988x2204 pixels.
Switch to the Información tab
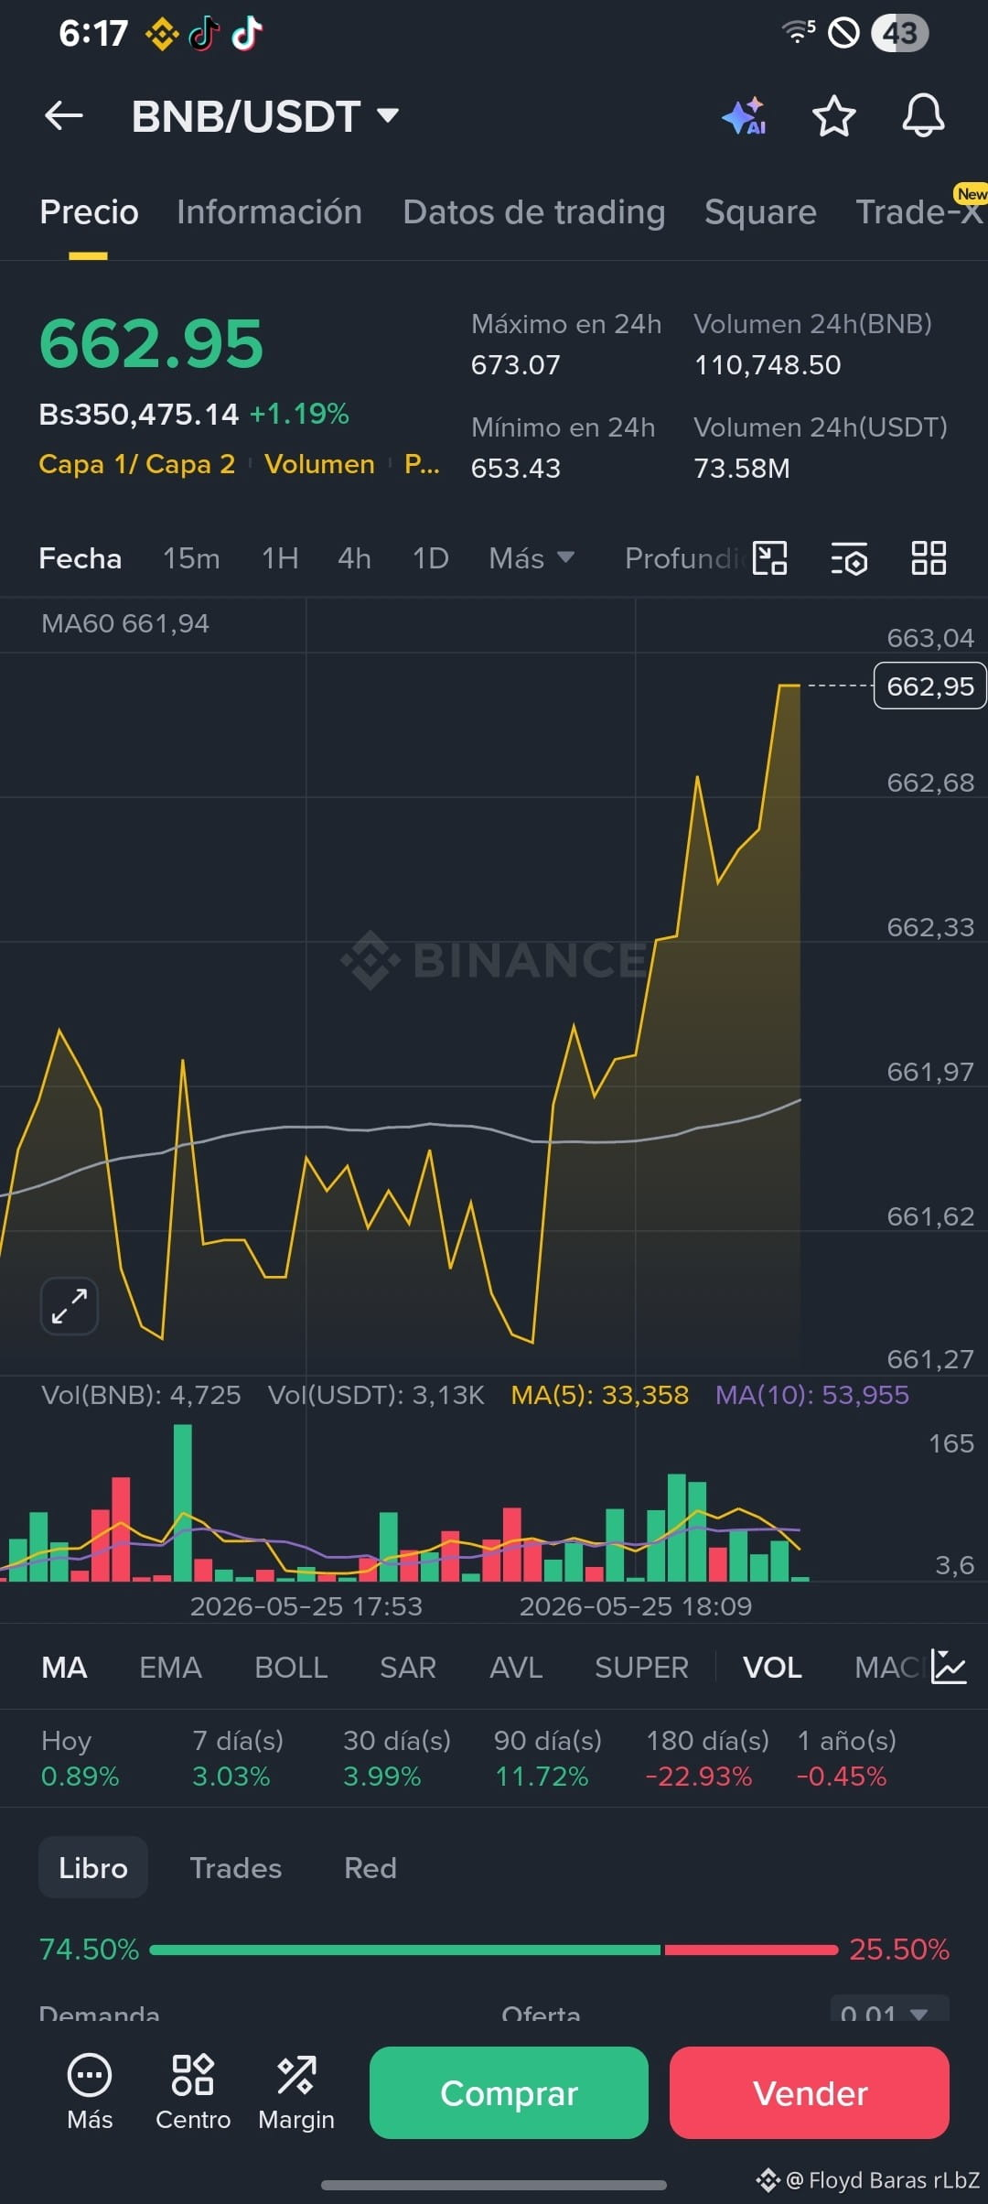(x=270, y=212)
